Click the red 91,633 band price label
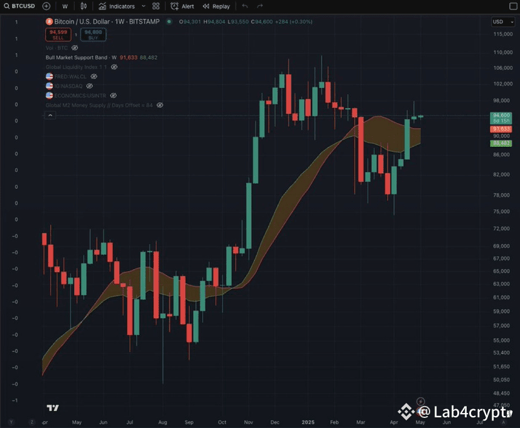The height and width of the screenshot is (428, 520). coord(501,129)
